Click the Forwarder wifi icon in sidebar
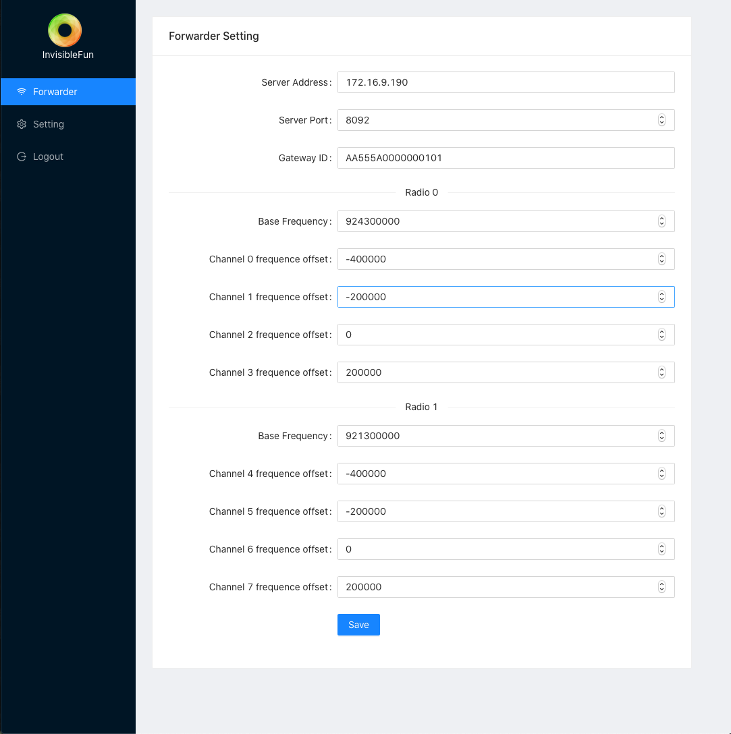The height and width of the screenshot is (734, 731). point(22,92)
